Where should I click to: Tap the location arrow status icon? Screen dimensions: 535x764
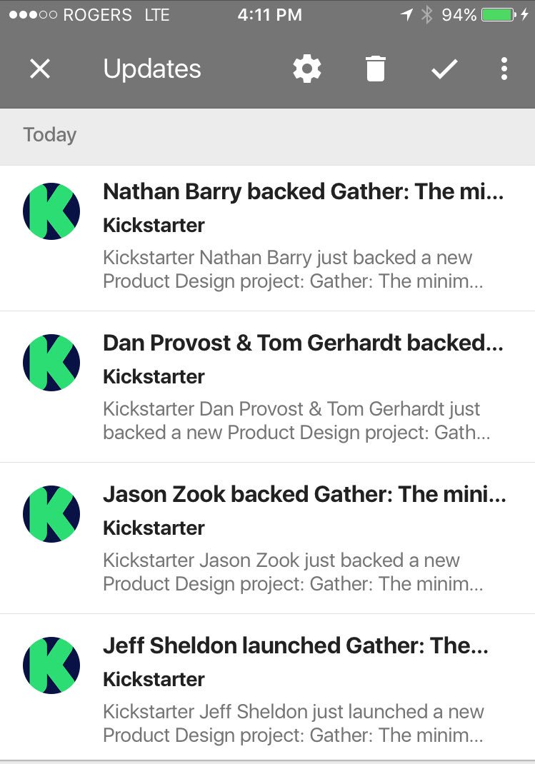(x=407, y=15)
